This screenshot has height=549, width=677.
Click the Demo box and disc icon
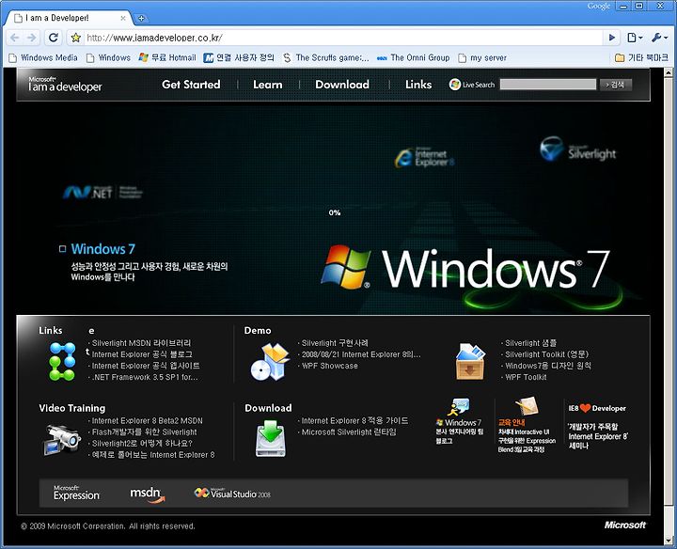[x=270, y=362]
